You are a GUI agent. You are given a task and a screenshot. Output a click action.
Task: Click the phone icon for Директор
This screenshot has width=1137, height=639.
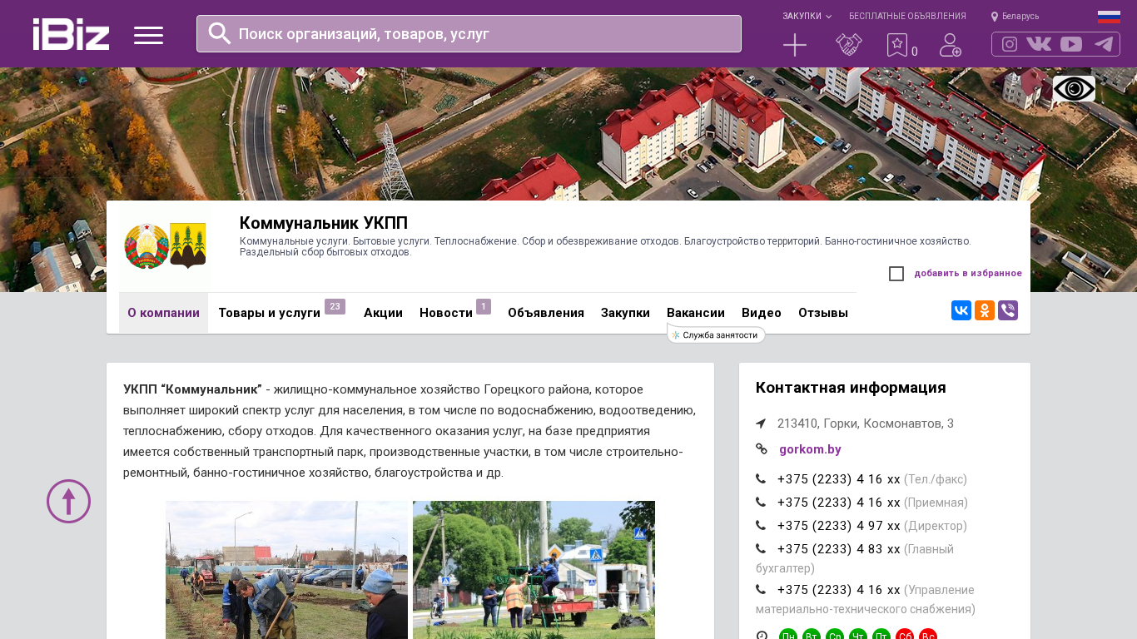coord(761,525)
